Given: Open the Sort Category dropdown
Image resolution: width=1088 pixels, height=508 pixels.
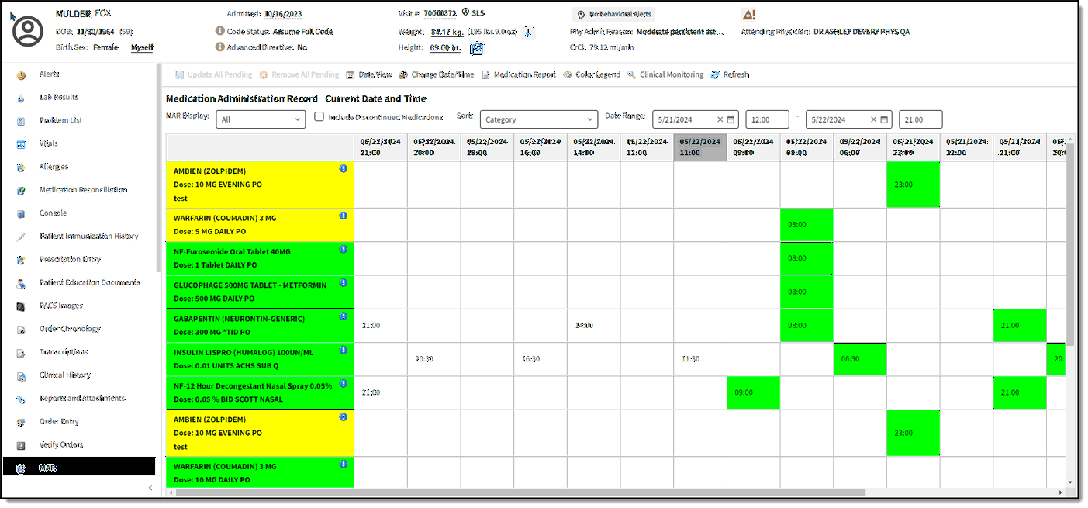Looking at the screenshot, I should pyautogui.click(x=538, y=119).
